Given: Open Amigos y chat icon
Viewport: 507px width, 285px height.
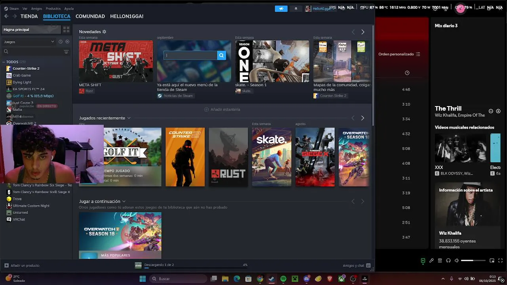Looking at the screenshot, I should coord(368,266).
